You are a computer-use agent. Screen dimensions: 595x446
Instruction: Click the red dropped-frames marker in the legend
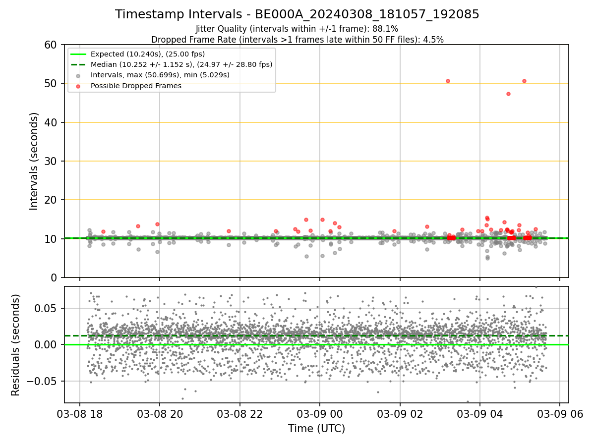pos(79,86)
